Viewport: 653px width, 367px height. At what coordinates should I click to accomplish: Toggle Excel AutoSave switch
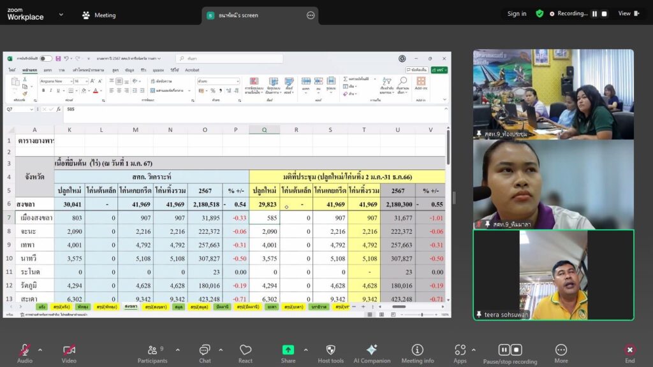tap(46, 59)
